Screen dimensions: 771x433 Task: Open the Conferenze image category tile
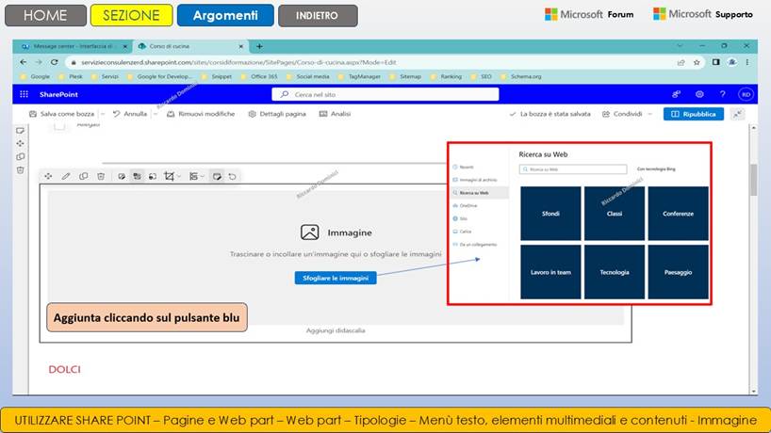(x=678, y=214)
